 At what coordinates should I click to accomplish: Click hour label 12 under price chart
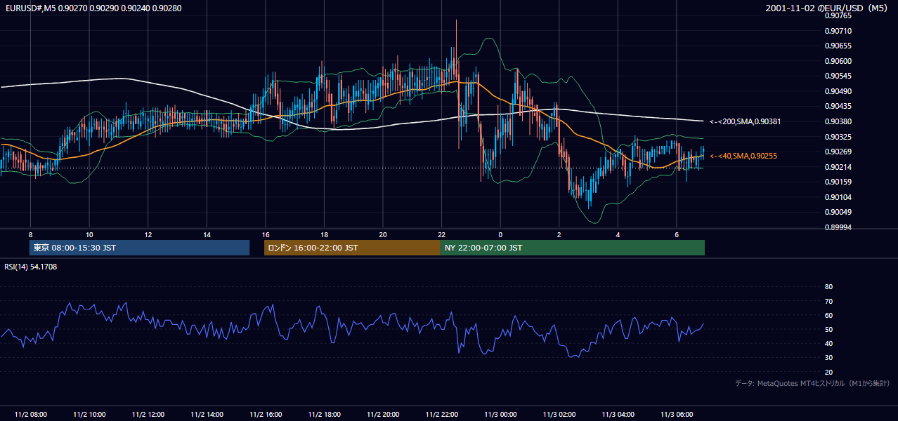[x=148, y=234]
